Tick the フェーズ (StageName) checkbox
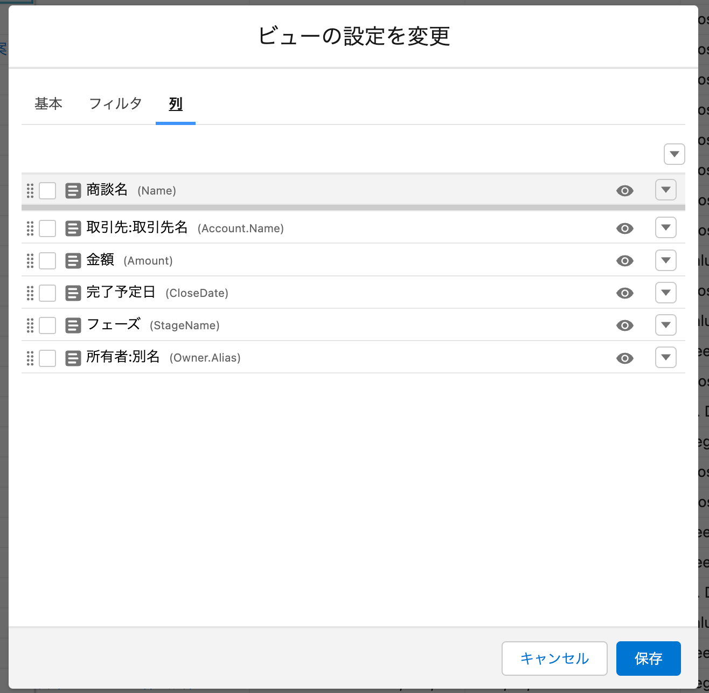This screenshot has height=693, width=709. [47, 325]
